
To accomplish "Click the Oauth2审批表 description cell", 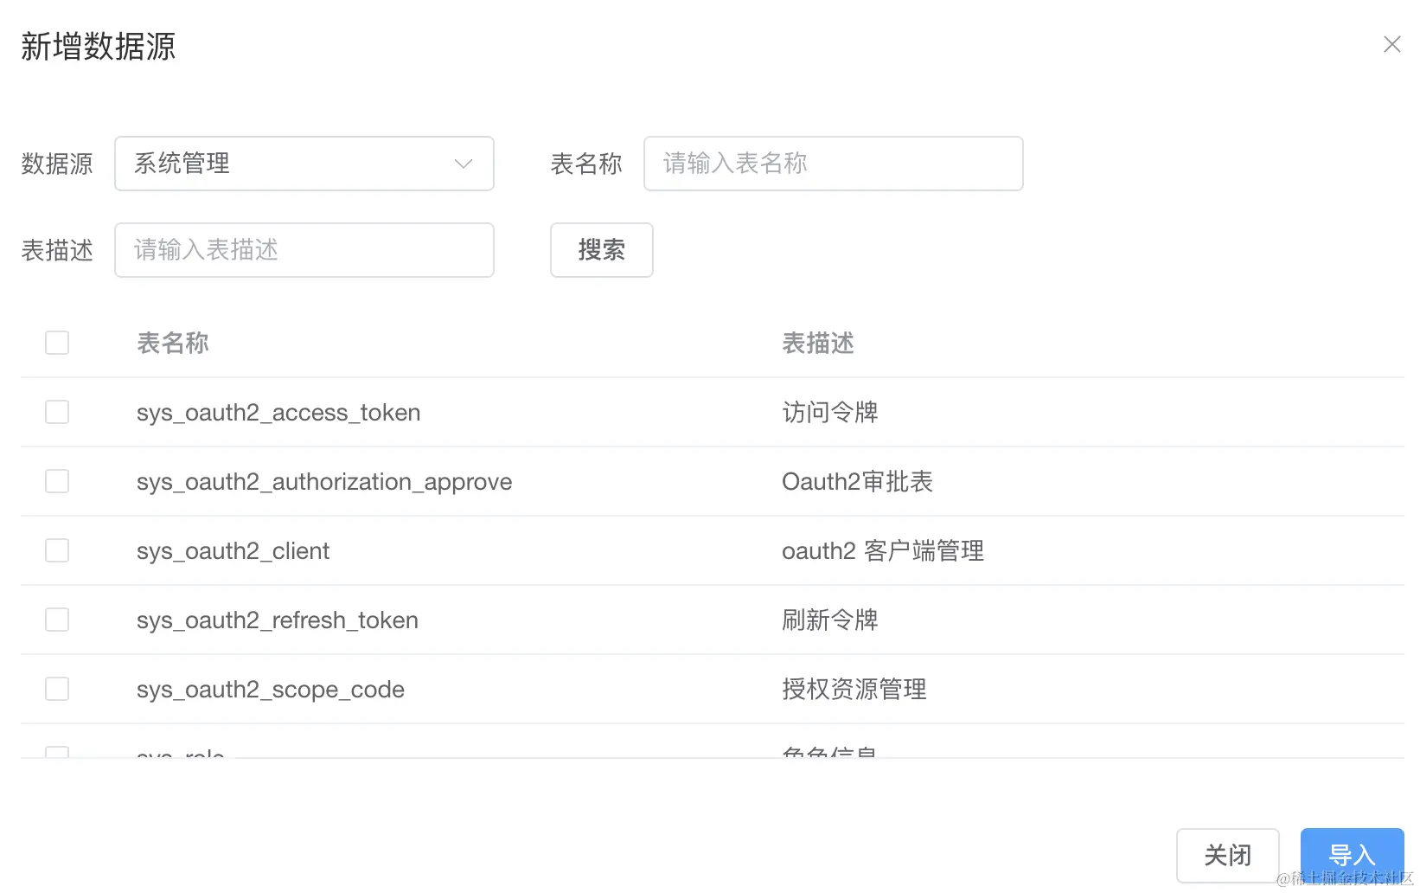I will (857, 482).
